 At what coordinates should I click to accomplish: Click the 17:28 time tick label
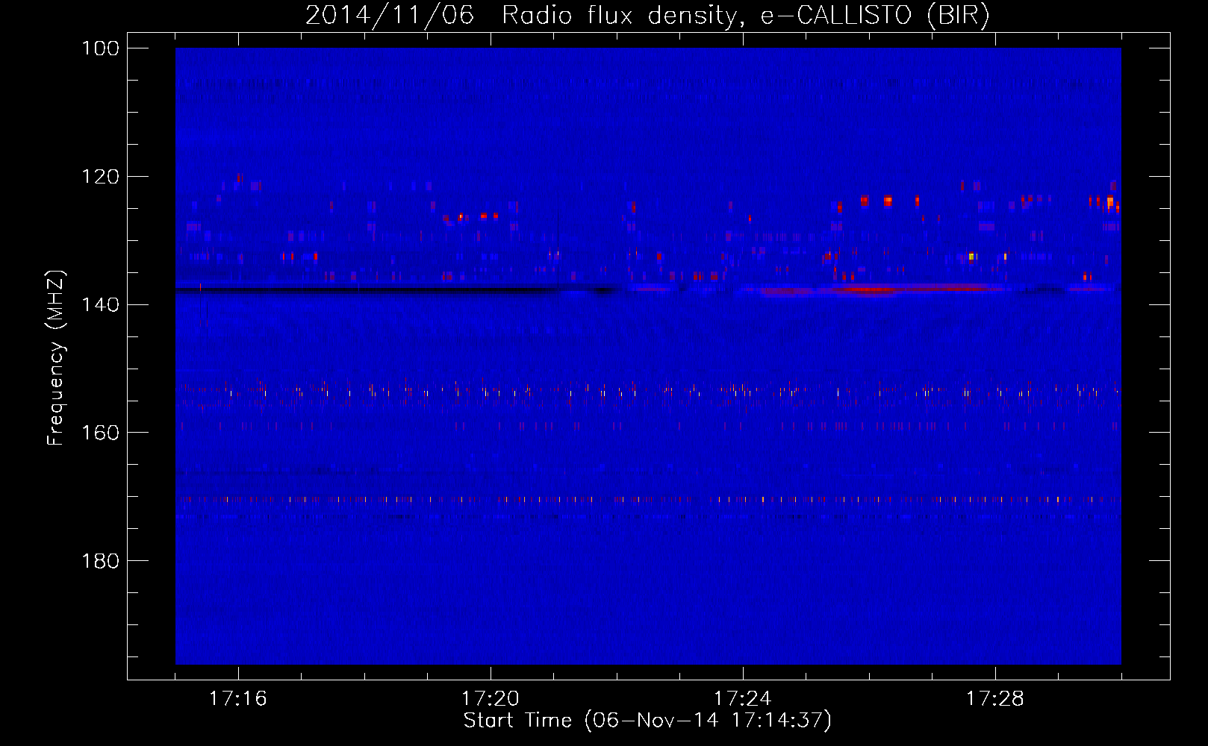pos(995,699)
